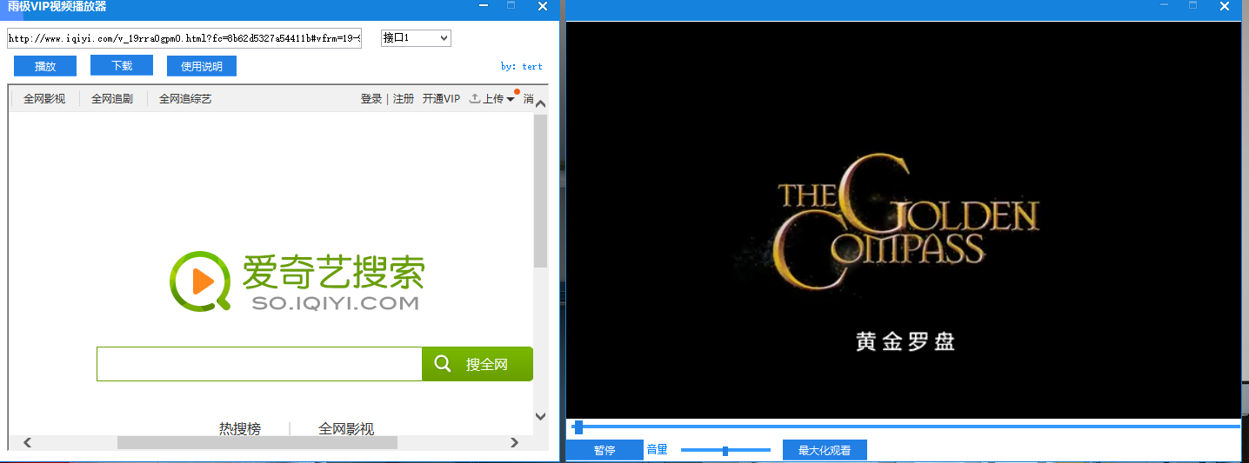The width and height of the screenshot is (1249, 463).
Task: Switch to the 热搜榜 tab
Action: tap(240, 428)
